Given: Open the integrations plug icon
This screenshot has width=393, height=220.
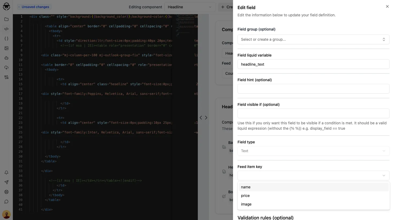Looking at the screenshot, I should (x=6, y=77).
